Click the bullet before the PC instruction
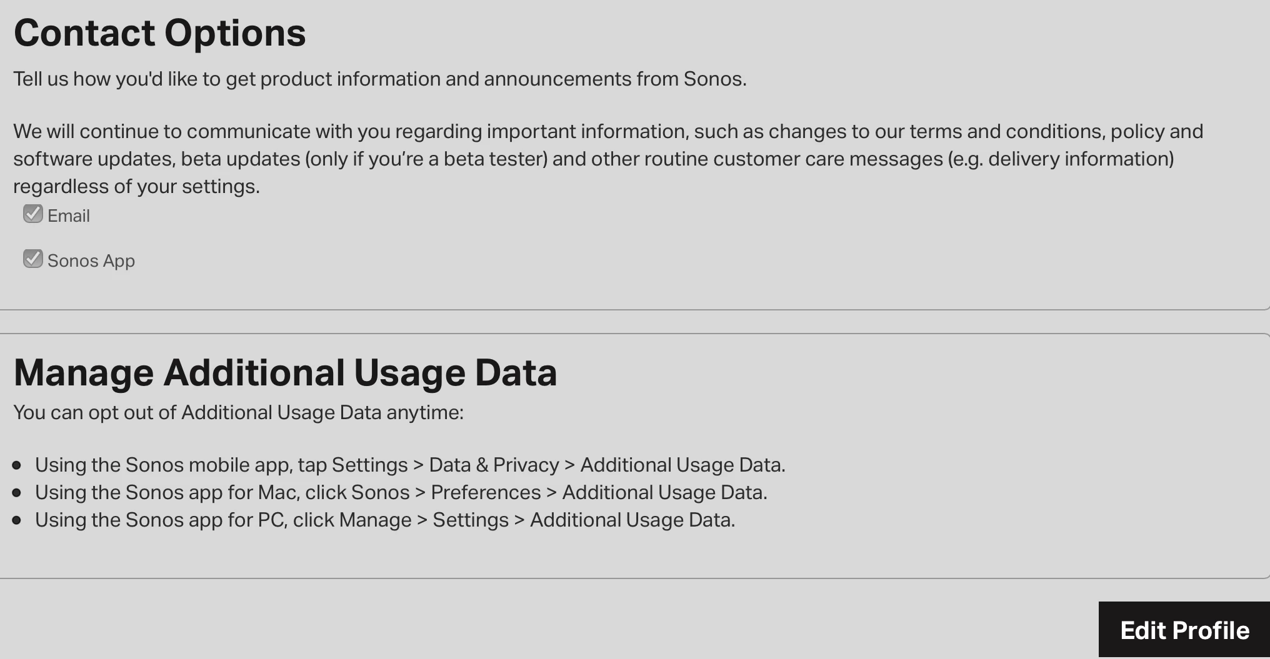Image resolution: width=1270 pixels, height=659 pixels. [17, 520]
